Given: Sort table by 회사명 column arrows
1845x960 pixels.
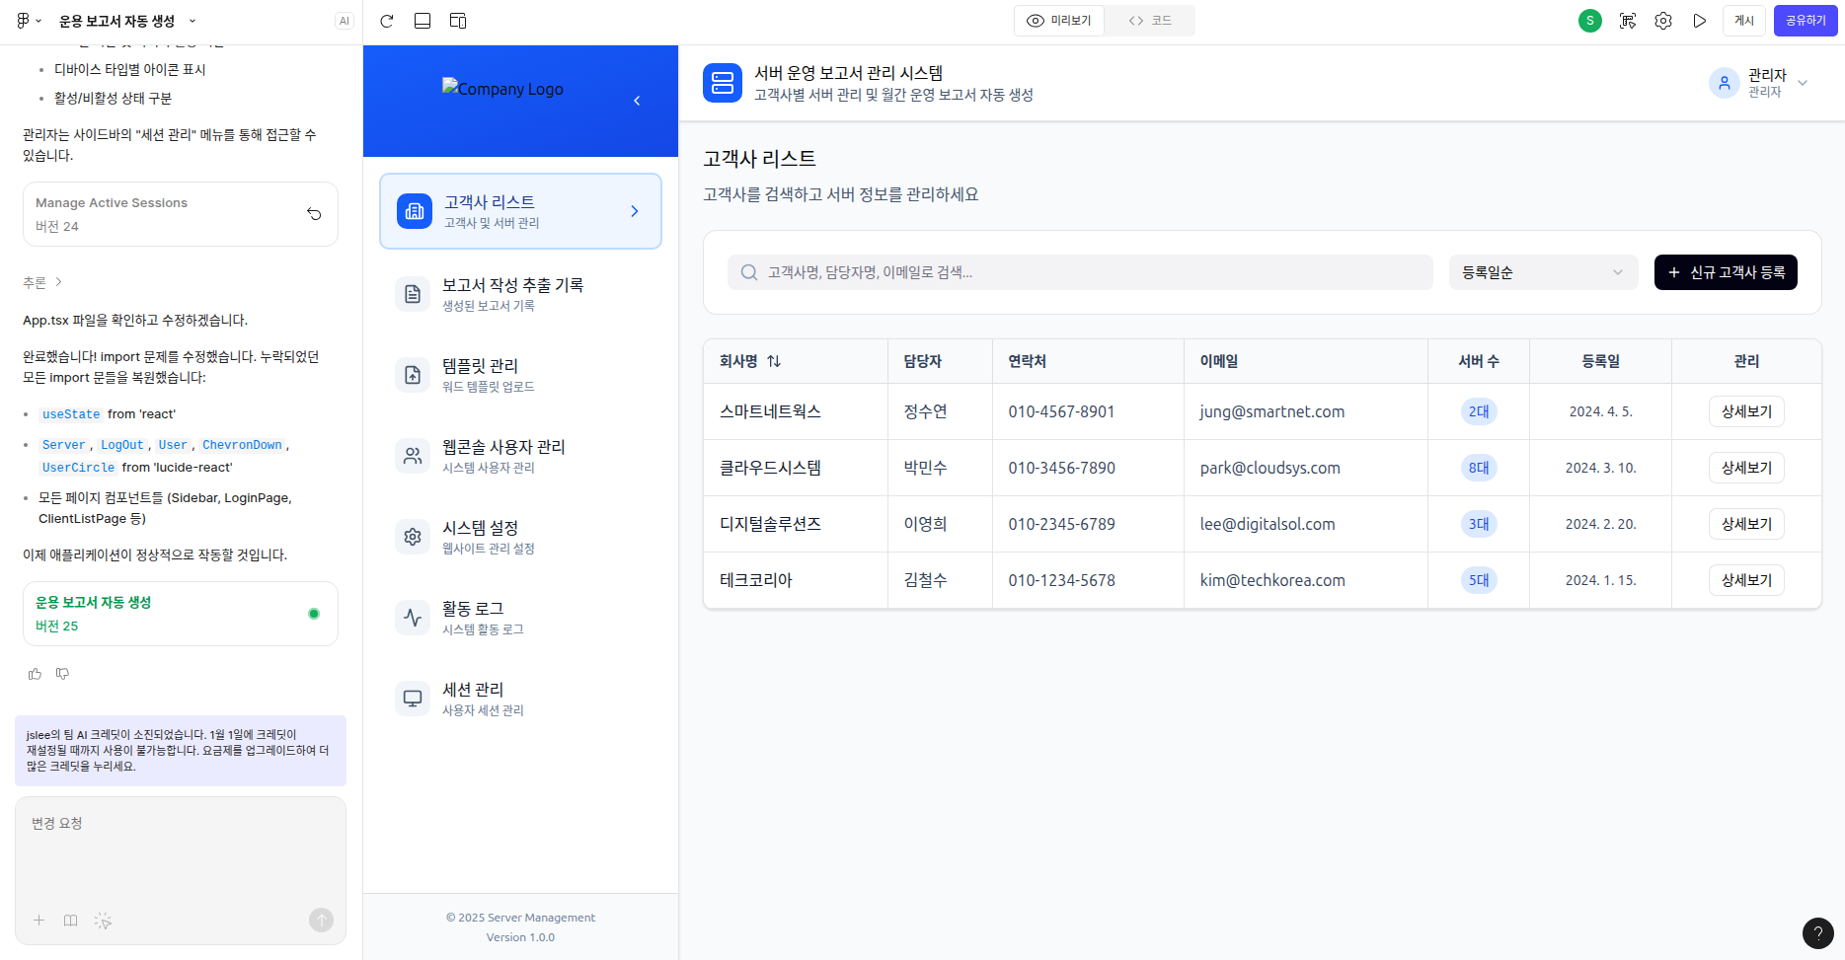Looking at the screenshot, I should pyautogui.click(x=774, y=361).
